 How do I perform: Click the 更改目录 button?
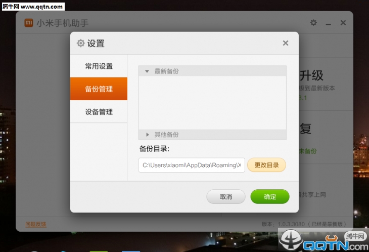pos(266,165)
